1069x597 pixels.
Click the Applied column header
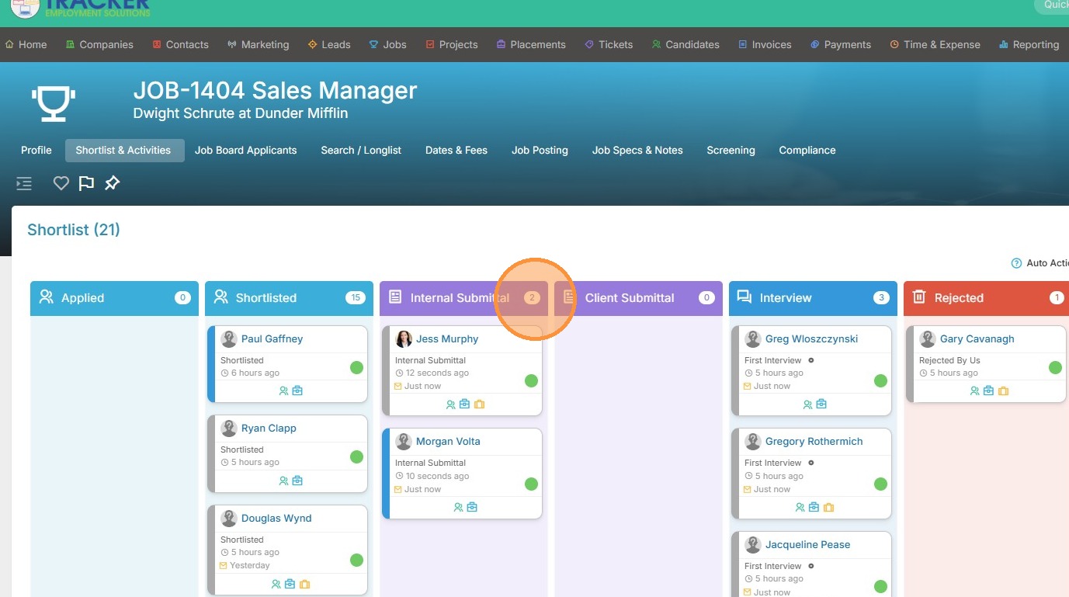click(x=114, y=298)
